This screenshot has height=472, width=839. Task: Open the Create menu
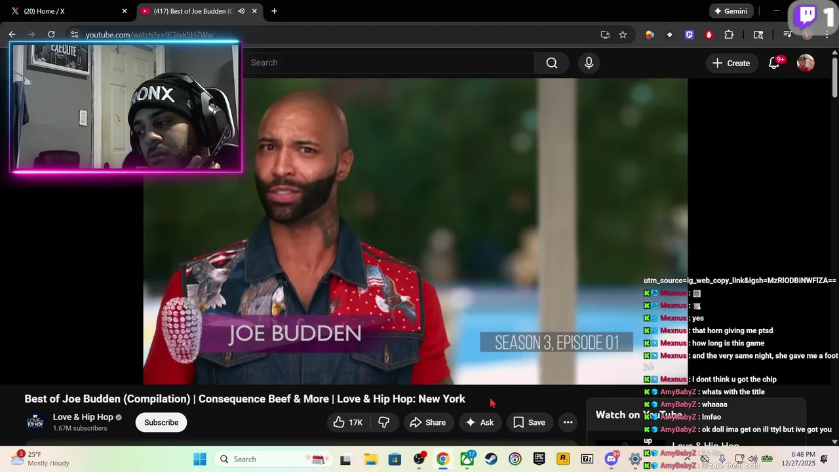732,63
